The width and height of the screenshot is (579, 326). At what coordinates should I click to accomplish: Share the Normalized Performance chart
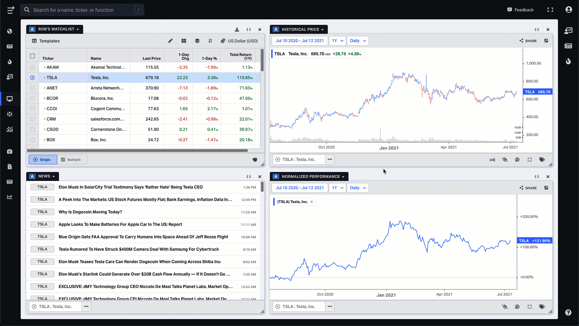click(528, 188)
